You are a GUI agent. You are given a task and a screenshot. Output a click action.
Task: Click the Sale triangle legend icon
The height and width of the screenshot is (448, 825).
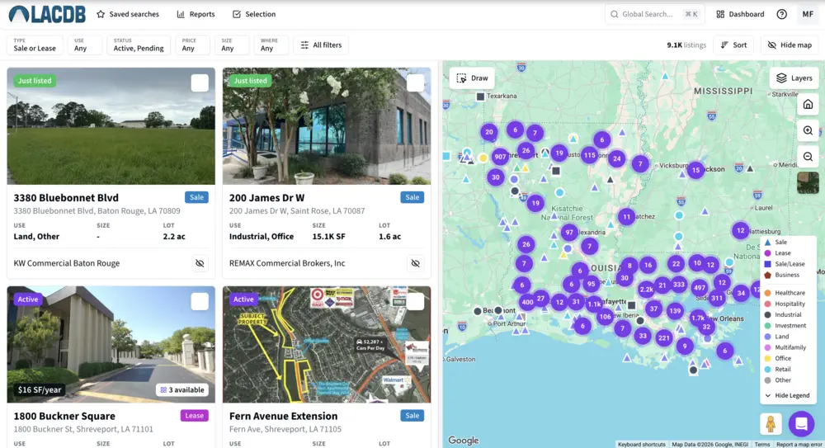click(767, 243)
